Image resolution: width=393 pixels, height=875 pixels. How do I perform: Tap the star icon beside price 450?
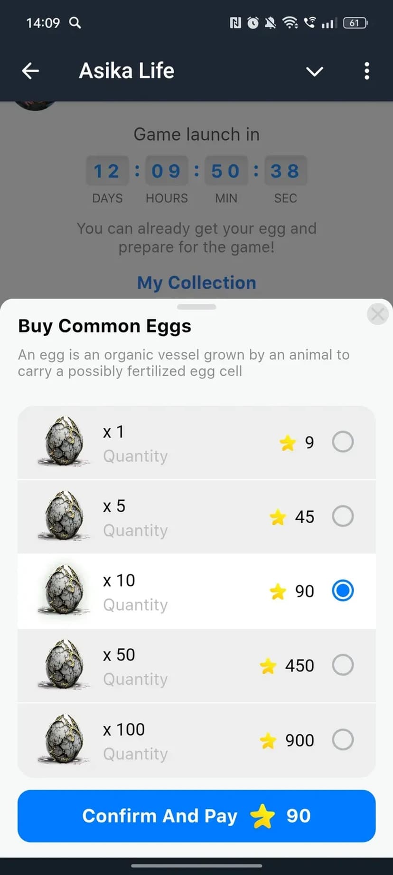click(268, 666)
